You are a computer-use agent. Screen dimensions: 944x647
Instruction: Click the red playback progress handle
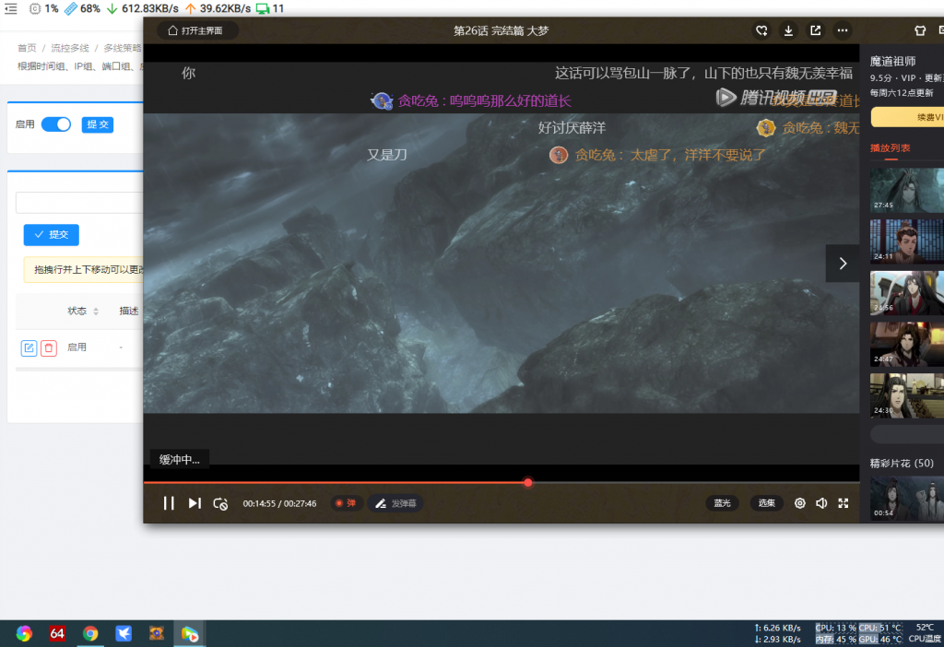coord(528,483)
